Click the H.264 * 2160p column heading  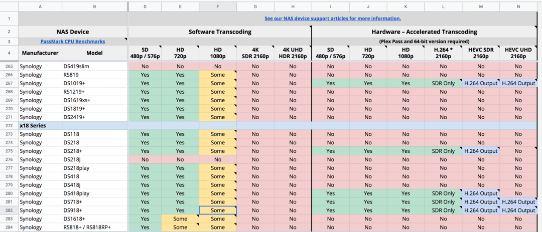[443, 53]
